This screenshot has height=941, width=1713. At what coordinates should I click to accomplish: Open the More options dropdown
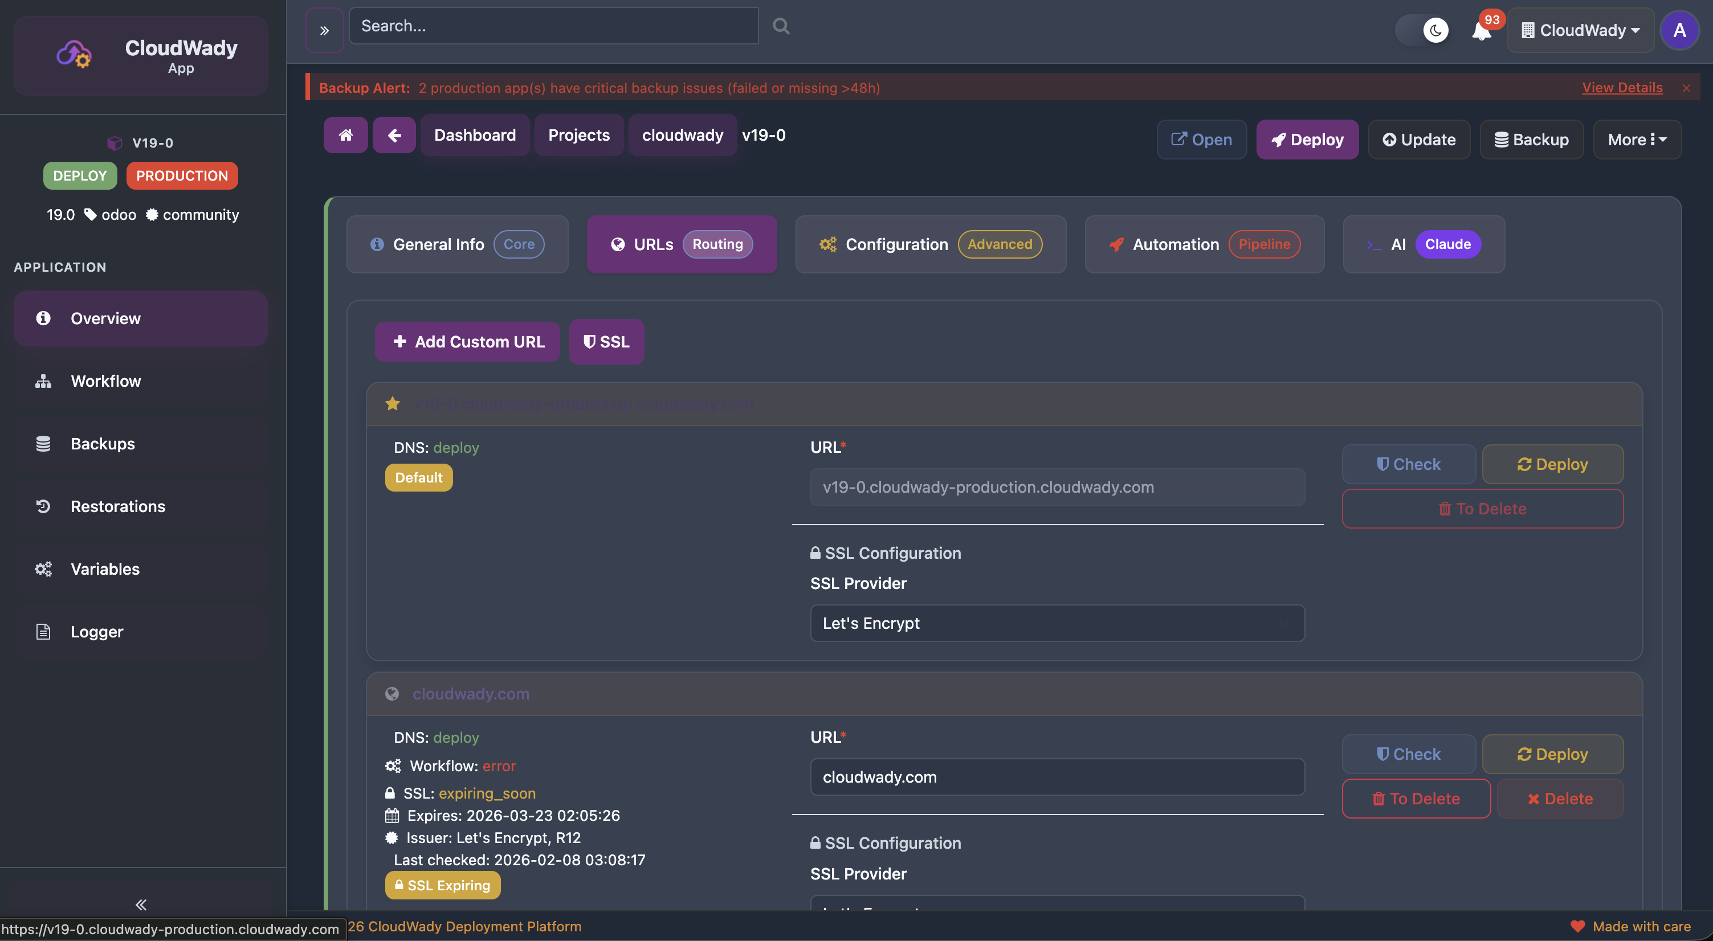(x=1637, y=139)
